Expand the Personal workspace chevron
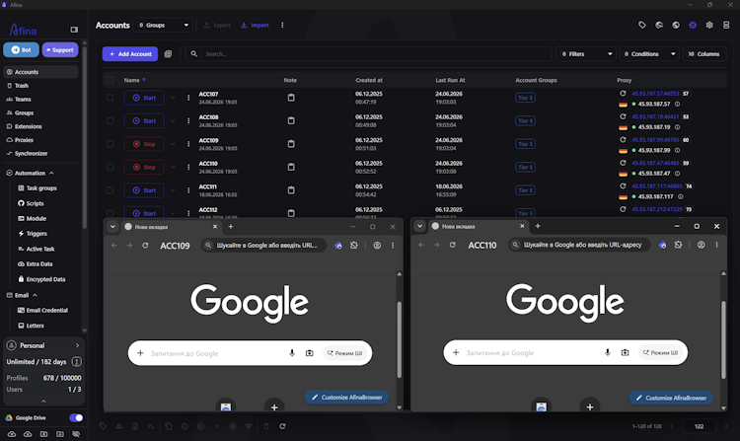 (77, 345)
